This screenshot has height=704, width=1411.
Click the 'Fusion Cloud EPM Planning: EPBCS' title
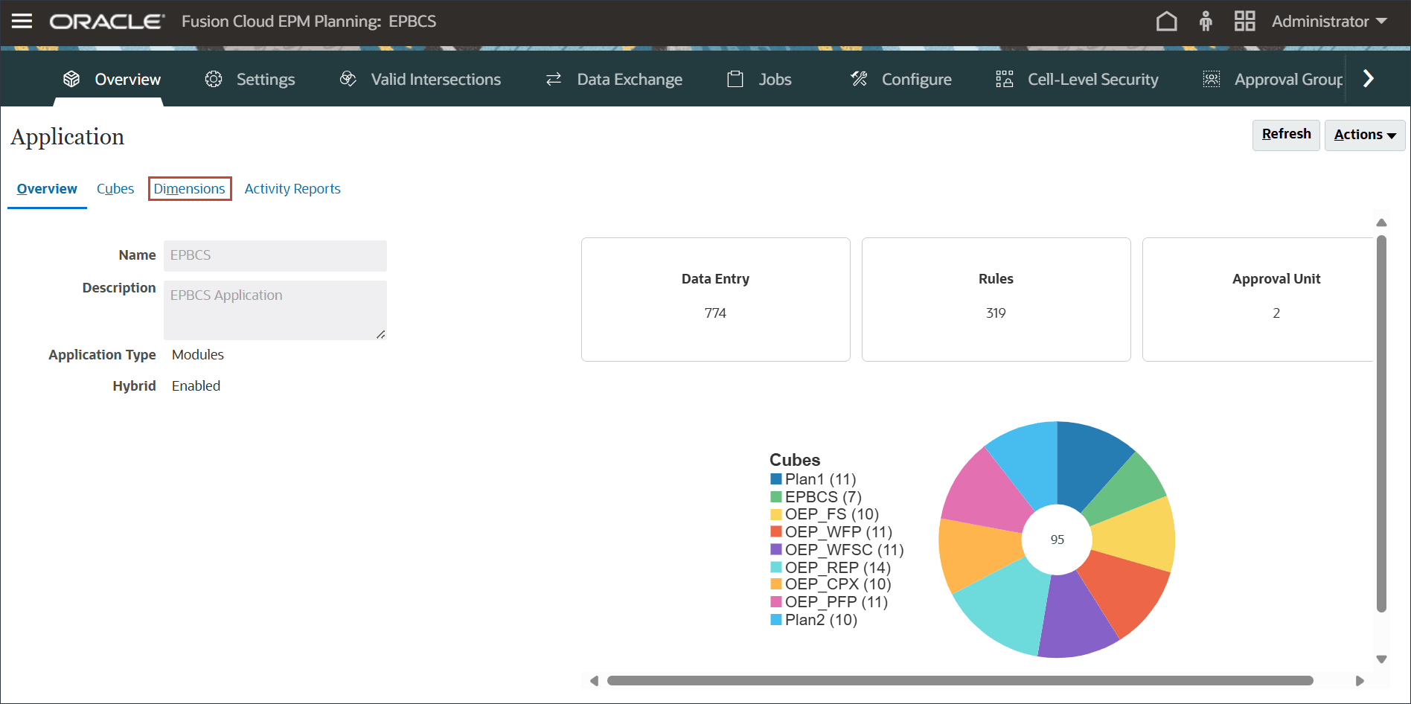point(309,22)
